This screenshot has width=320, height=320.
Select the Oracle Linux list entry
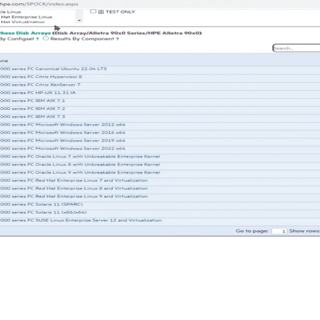click(x=10, y=12)
